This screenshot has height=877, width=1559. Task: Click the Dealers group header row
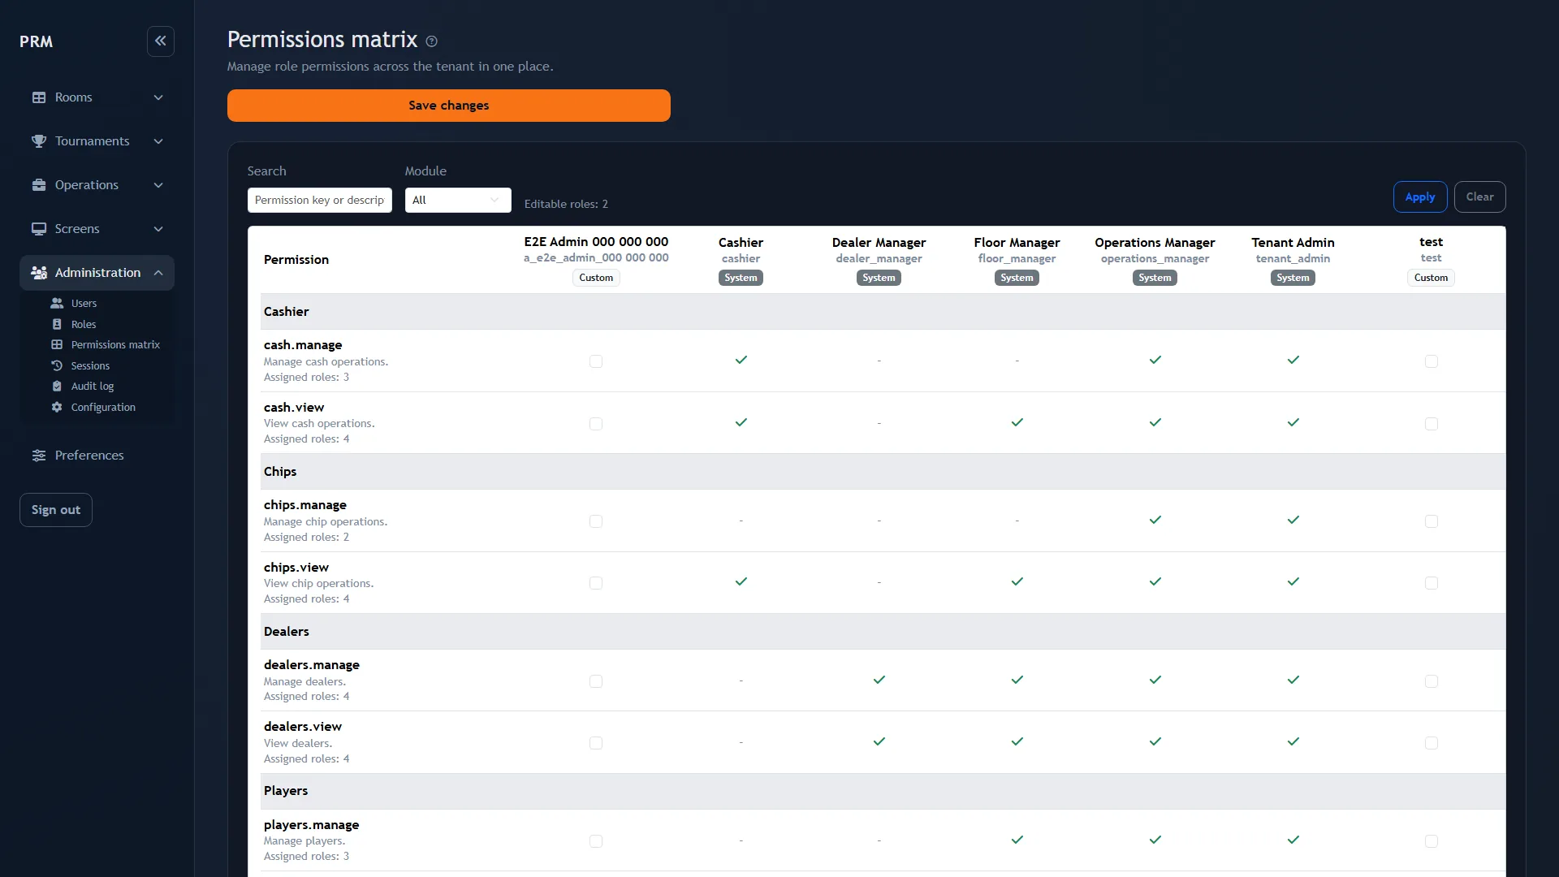pyautogui.click(x=883, y=632)
